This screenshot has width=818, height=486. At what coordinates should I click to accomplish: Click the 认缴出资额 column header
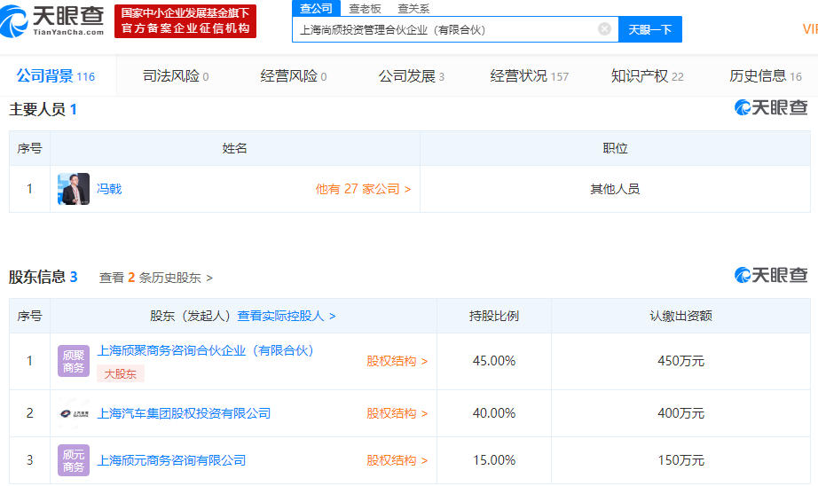pyautogui.click(x=680, y=316)
